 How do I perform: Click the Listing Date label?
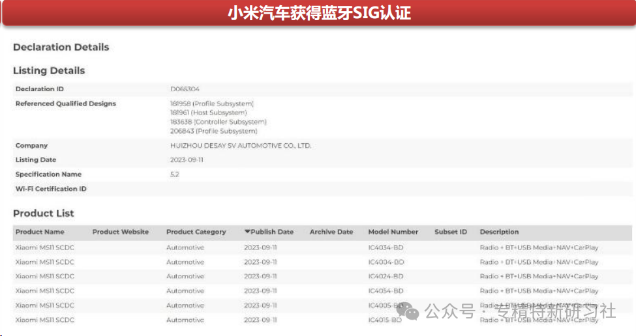(x=36, y=160)
